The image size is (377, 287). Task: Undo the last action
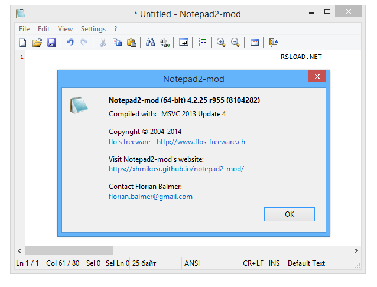click(70, 43)
